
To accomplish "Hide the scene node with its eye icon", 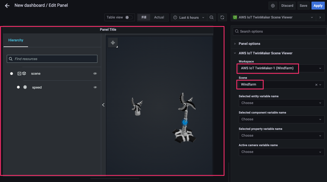I will pos(95,74).
